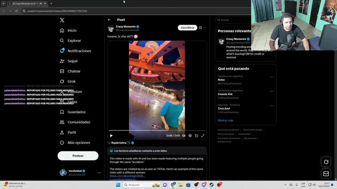Viewport: 337px width, 189px height.
Task: Click the back arrow next to Post
Action: pos(109,20)
